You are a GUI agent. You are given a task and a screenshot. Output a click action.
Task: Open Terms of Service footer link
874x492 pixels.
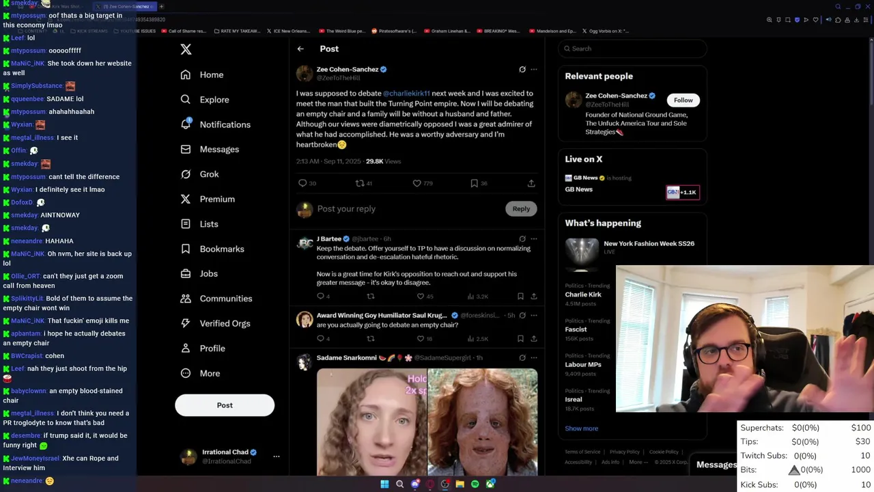coord(582,452)
